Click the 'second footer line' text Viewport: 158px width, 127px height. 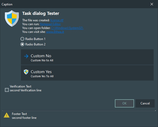[x=24, y=118]
